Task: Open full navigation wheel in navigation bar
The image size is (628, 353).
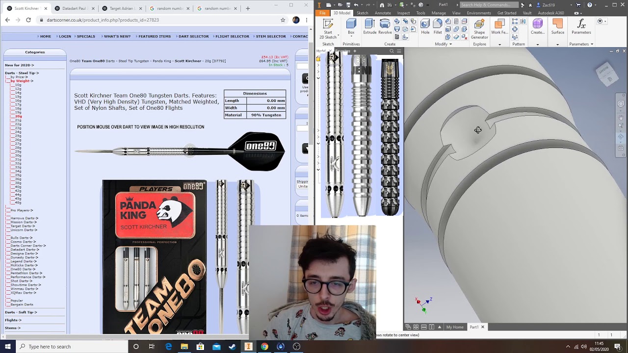Action: coord(621,104)
